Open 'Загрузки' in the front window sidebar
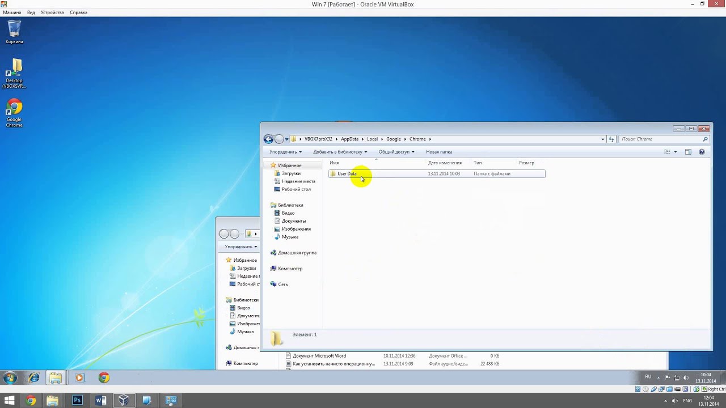This screenshot has height=408, width=726. pos(291,173)
